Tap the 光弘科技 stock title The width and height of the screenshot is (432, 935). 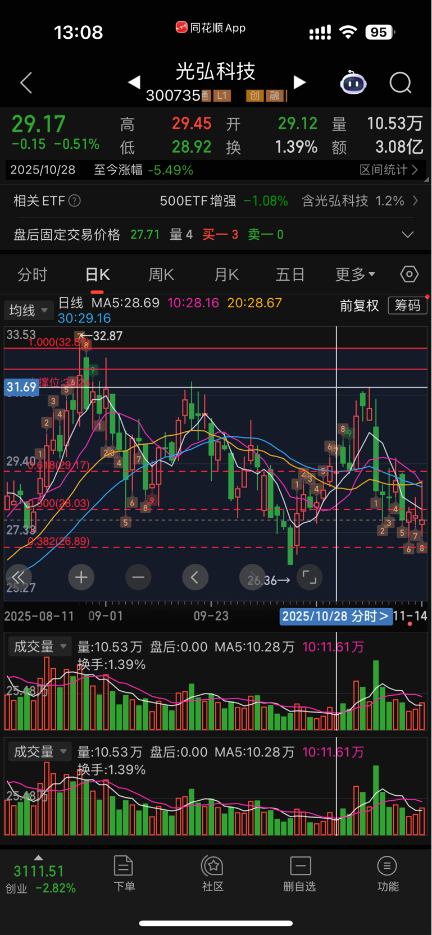pyautogui.click(x=216, y=71)
